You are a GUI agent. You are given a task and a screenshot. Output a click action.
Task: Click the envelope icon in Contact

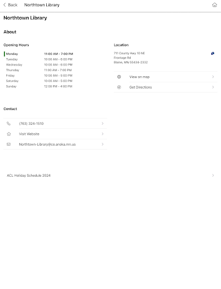(8, 144)
